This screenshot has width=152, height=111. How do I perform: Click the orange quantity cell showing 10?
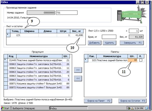tap(132, 60)
